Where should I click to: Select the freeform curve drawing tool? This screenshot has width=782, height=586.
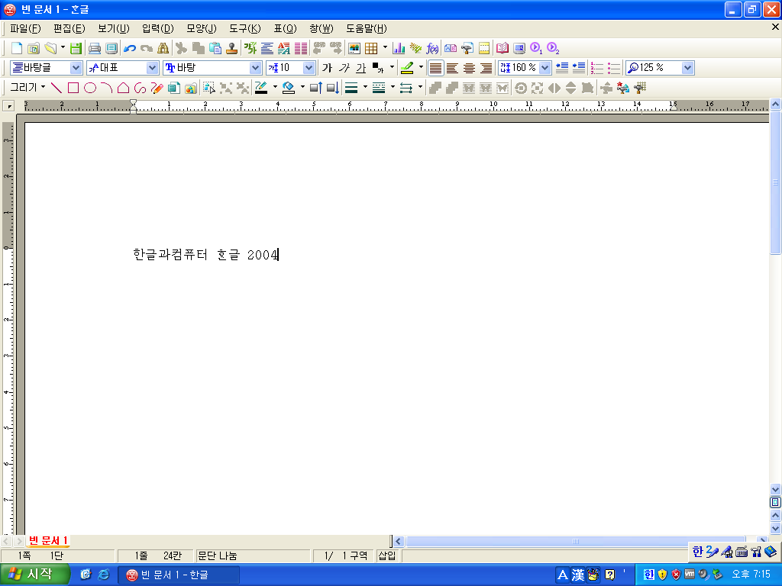(x=141, y=89)
